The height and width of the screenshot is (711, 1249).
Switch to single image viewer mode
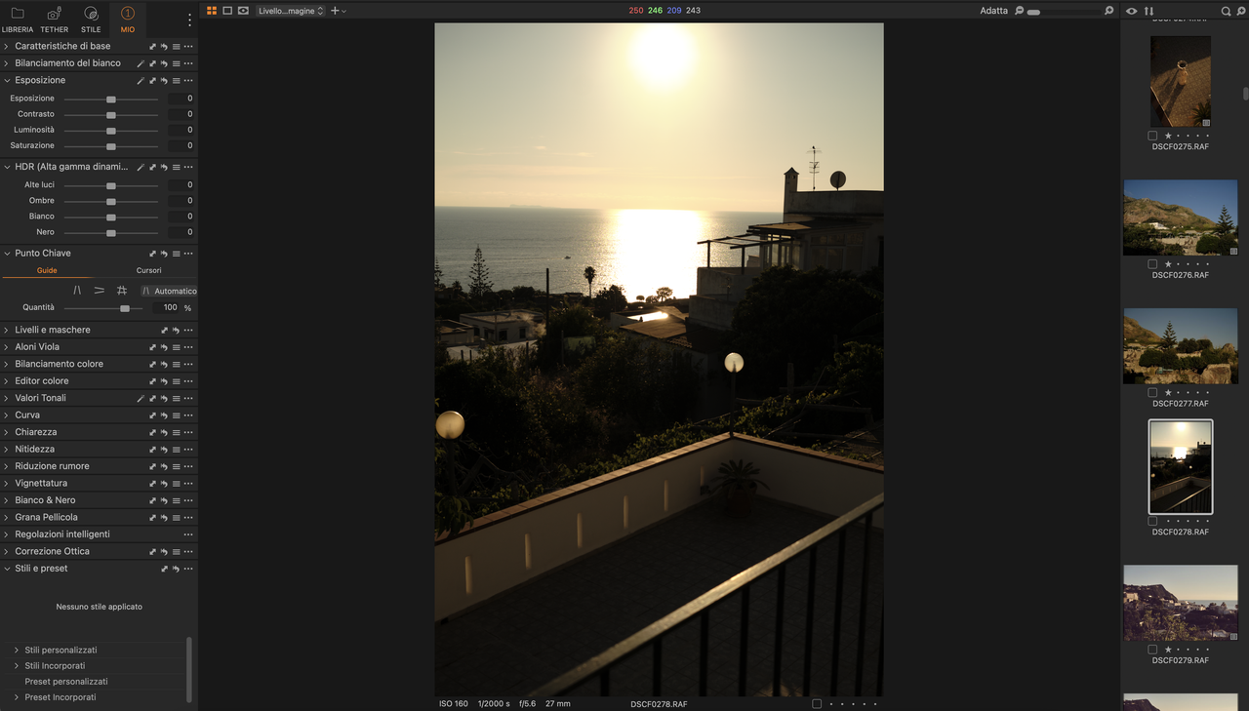227,11
